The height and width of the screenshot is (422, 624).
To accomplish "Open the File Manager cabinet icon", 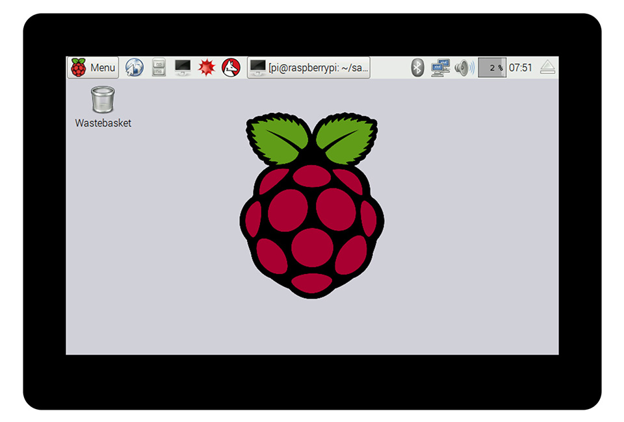I will [159, 68].
